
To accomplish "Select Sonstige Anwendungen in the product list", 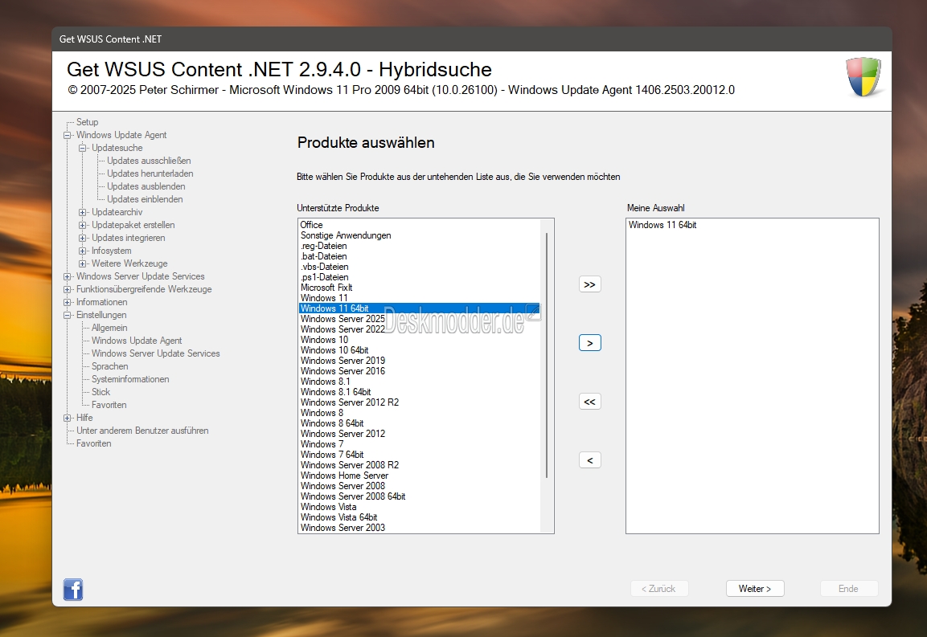I will [x=419, y=235].
